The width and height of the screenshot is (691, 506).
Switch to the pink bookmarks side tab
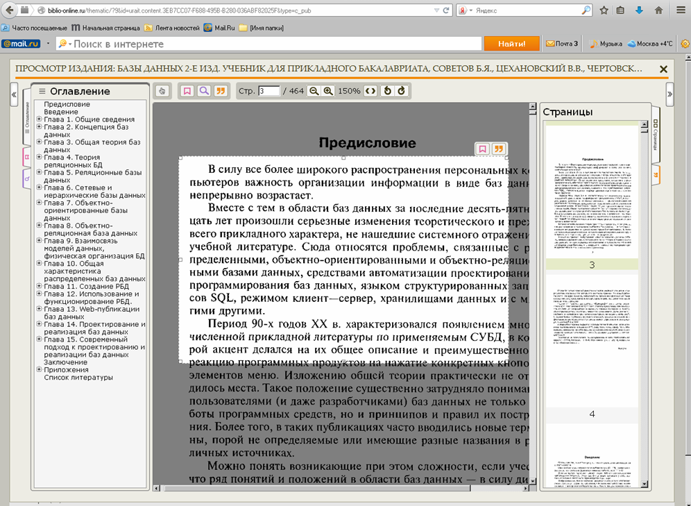[27, 158]
